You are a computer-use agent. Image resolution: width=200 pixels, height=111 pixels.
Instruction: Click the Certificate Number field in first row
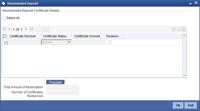pyautogui.click(x=24, y=42)
